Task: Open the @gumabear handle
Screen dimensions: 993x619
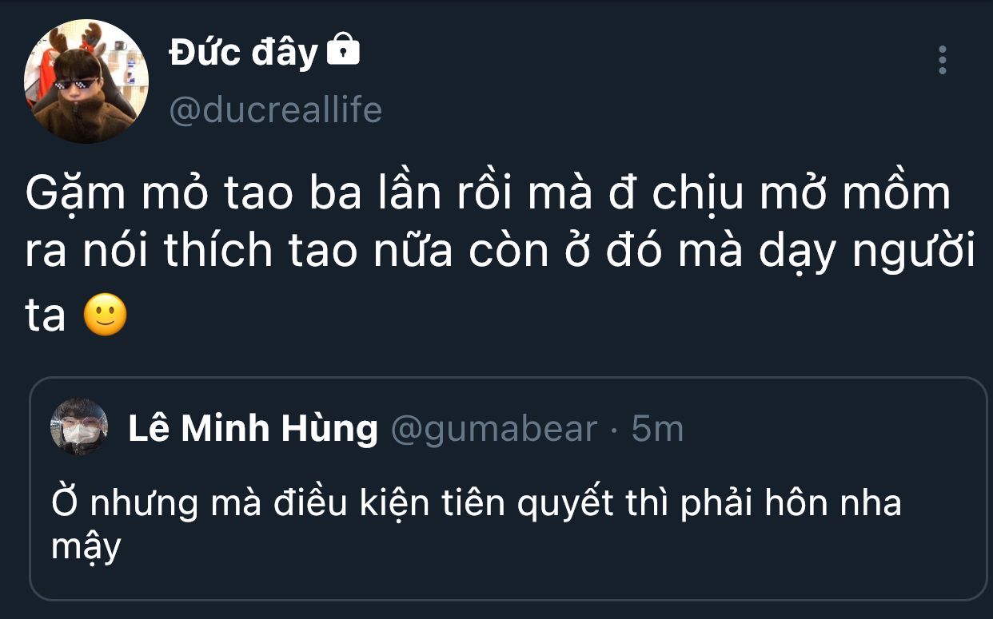Action: 493,429
